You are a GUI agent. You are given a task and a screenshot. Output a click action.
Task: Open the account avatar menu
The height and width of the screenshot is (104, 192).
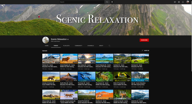tap(188, 2)
